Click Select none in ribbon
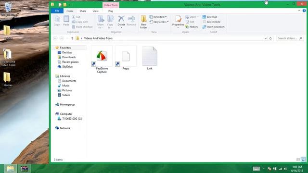This screenshot has height=173, width=308. pos(211,22)
